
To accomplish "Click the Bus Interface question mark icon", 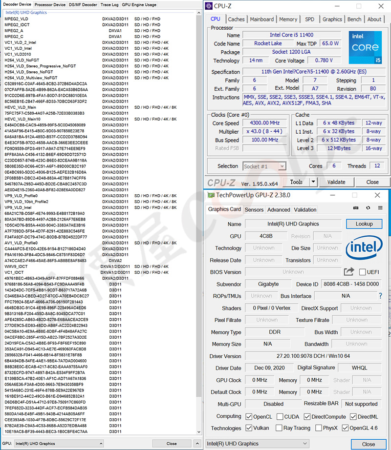I will (381, 296).
